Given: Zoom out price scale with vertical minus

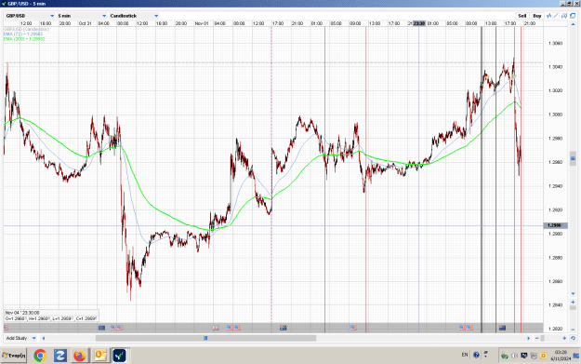Looking at the screenshot, I should tap(573, 330).
